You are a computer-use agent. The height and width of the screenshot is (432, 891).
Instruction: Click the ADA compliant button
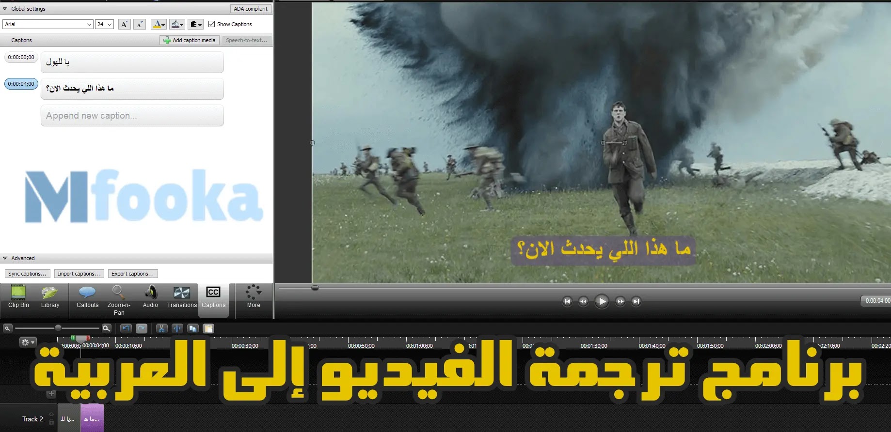tap(250, 9)
